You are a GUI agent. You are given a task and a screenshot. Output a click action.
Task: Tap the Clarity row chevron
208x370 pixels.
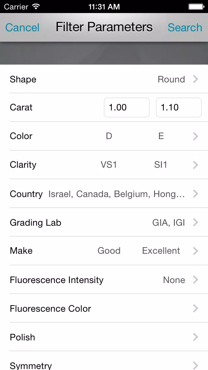click(x=196, y=165)
